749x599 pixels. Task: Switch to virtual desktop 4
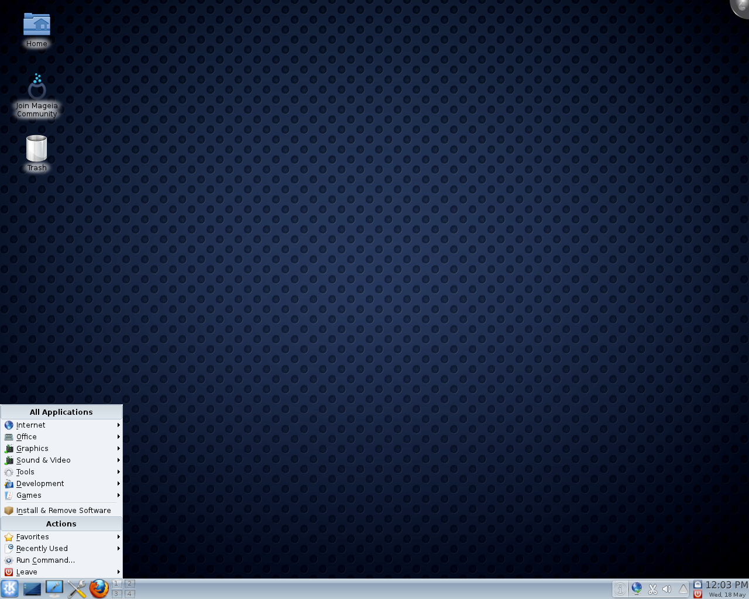click(x=130, y=594)
